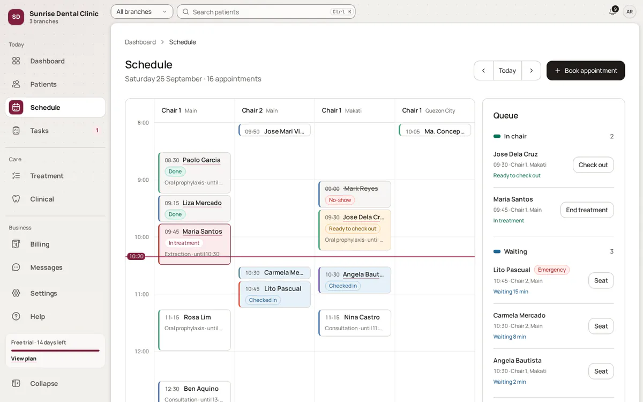
Task: Select Schedule in the sidebar
Action: [x=55, y=107]
